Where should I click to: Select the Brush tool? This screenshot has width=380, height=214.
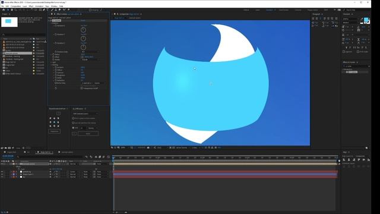(x=52, y=10)
